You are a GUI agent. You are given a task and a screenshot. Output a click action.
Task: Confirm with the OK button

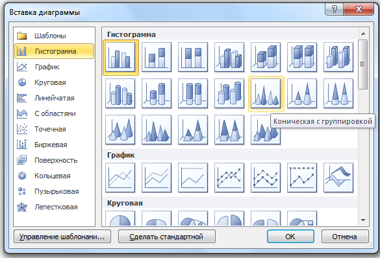pos(290,237)
